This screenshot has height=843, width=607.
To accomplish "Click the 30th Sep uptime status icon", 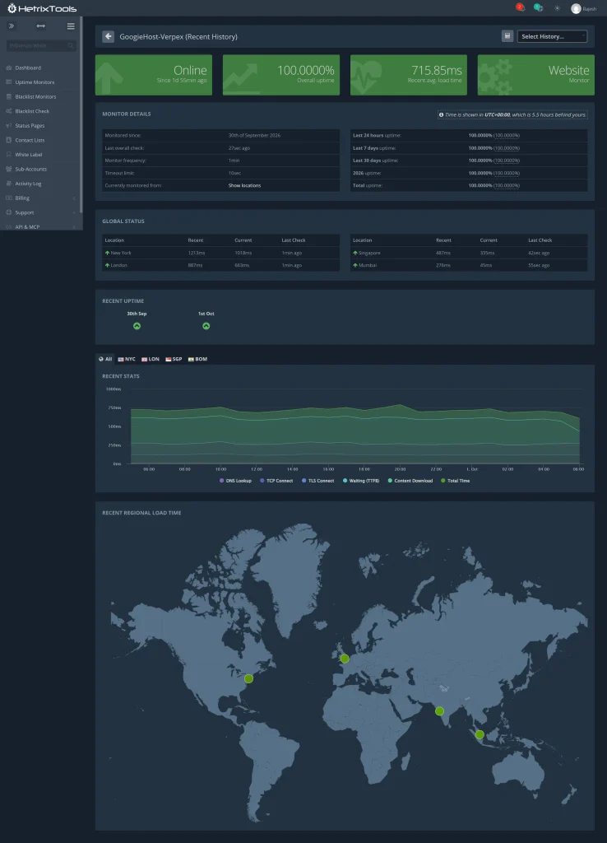I will (137, 326).
